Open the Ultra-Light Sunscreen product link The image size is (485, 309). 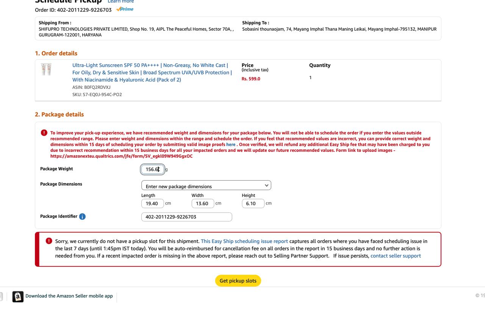tap(152, 73)
